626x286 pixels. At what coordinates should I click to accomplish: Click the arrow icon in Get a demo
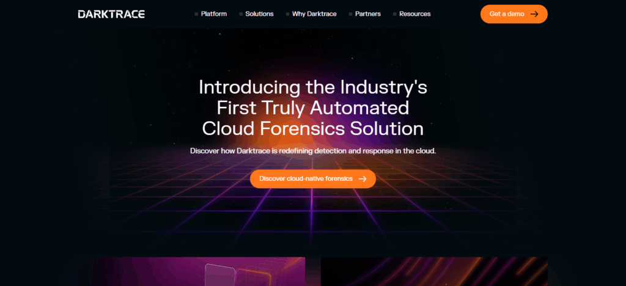534,14
